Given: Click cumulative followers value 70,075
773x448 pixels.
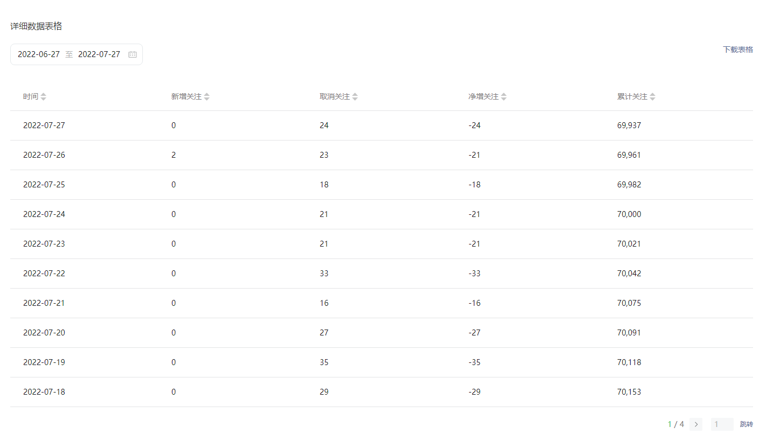Looking at the screenshot, I should (x=629, y=303).
